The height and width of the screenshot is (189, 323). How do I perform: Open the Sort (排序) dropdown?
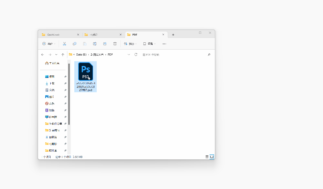click(130, 44)
